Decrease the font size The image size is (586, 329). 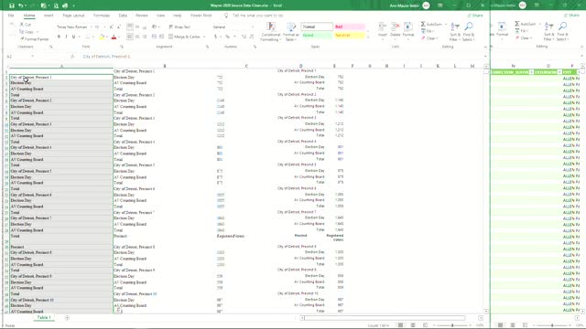(118, 27)
